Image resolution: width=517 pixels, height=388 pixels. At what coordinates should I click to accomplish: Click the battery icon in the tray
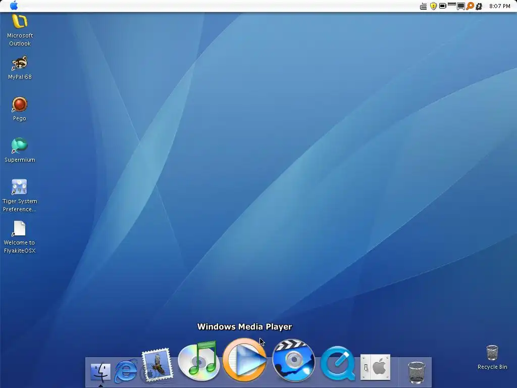pos(443,6)
